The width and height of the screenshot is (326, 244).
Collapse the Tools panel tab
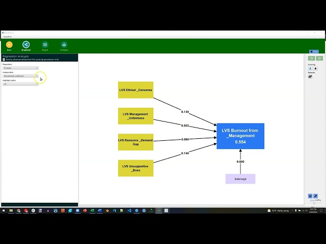pos(314,51)
